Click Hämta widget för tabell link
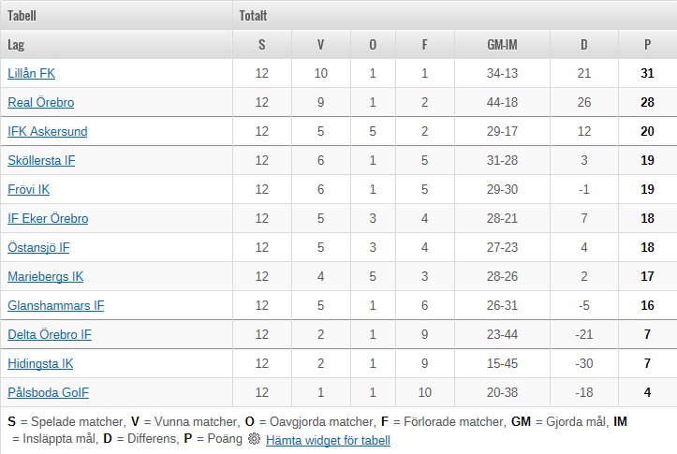The width and height of the screenshot is (677, 454). click(x=328, y=440)
